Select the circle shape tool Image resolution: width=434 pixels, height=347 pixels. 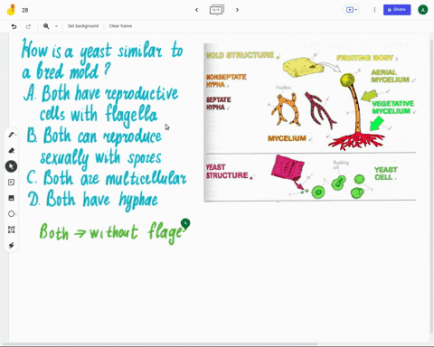pos(11,214)
